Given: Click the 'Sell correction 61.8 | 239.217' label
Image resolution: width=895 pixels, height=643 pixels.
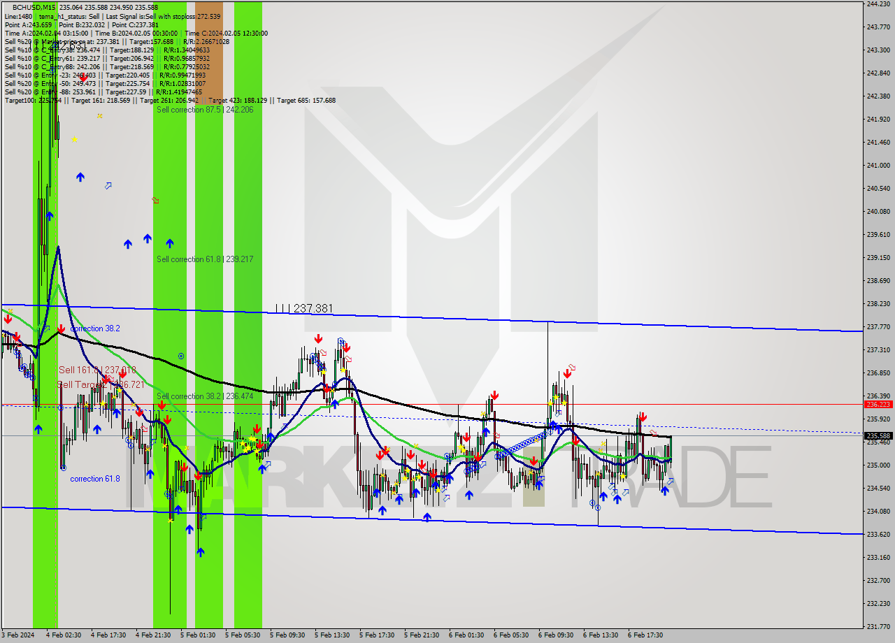Looking at the screenshot, I should [x=205, y=259].
